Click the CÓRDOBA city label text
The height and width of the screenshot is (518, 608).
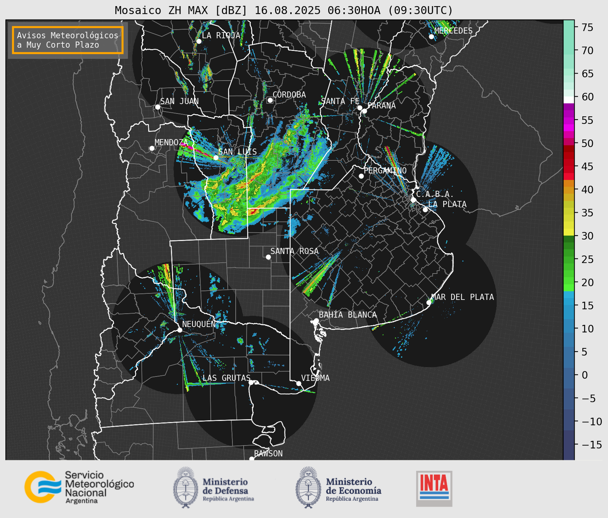[289, 95]
